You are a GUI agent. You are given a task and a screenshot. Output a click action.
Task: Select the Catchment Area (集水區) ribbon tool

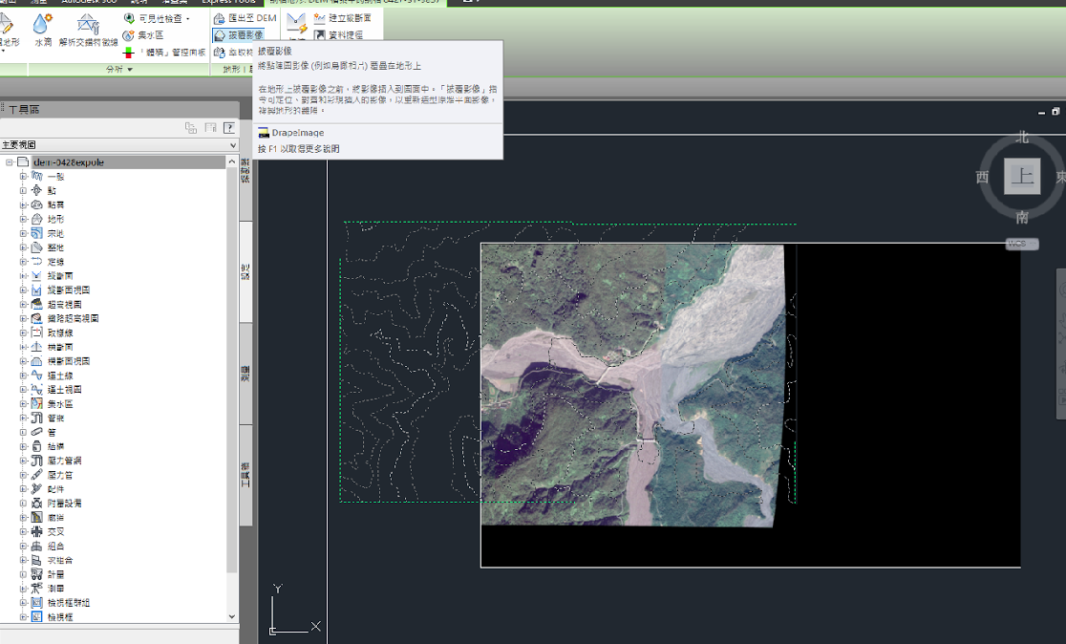coord(143,34)
